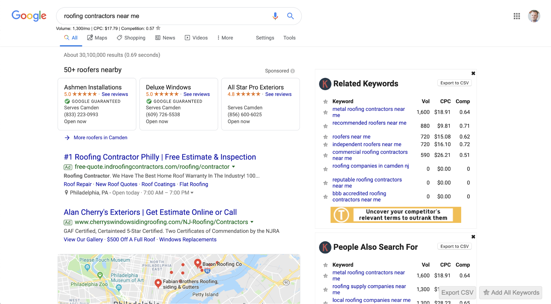Switch to the Videos tab
Image resolution: width=551 pixels, height=304 pixels.
coord(196,38)
